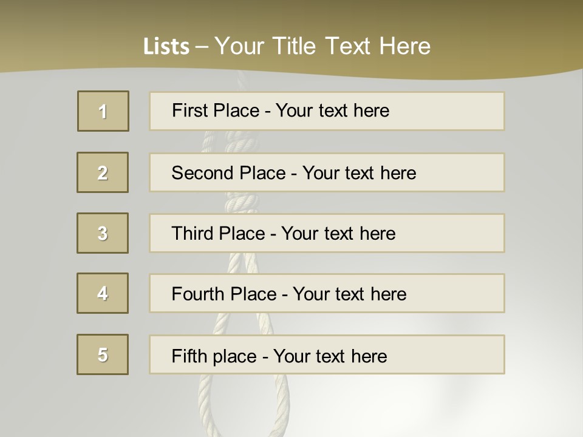Click the word 'Fifth' in list
This screenshot has width=583, height=437.
click(x=189, y=356)
